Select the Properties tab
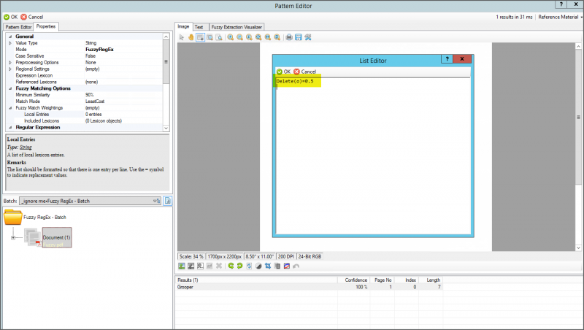The height and width of the screenshot is (330, 584). click(x=46, y=26)
